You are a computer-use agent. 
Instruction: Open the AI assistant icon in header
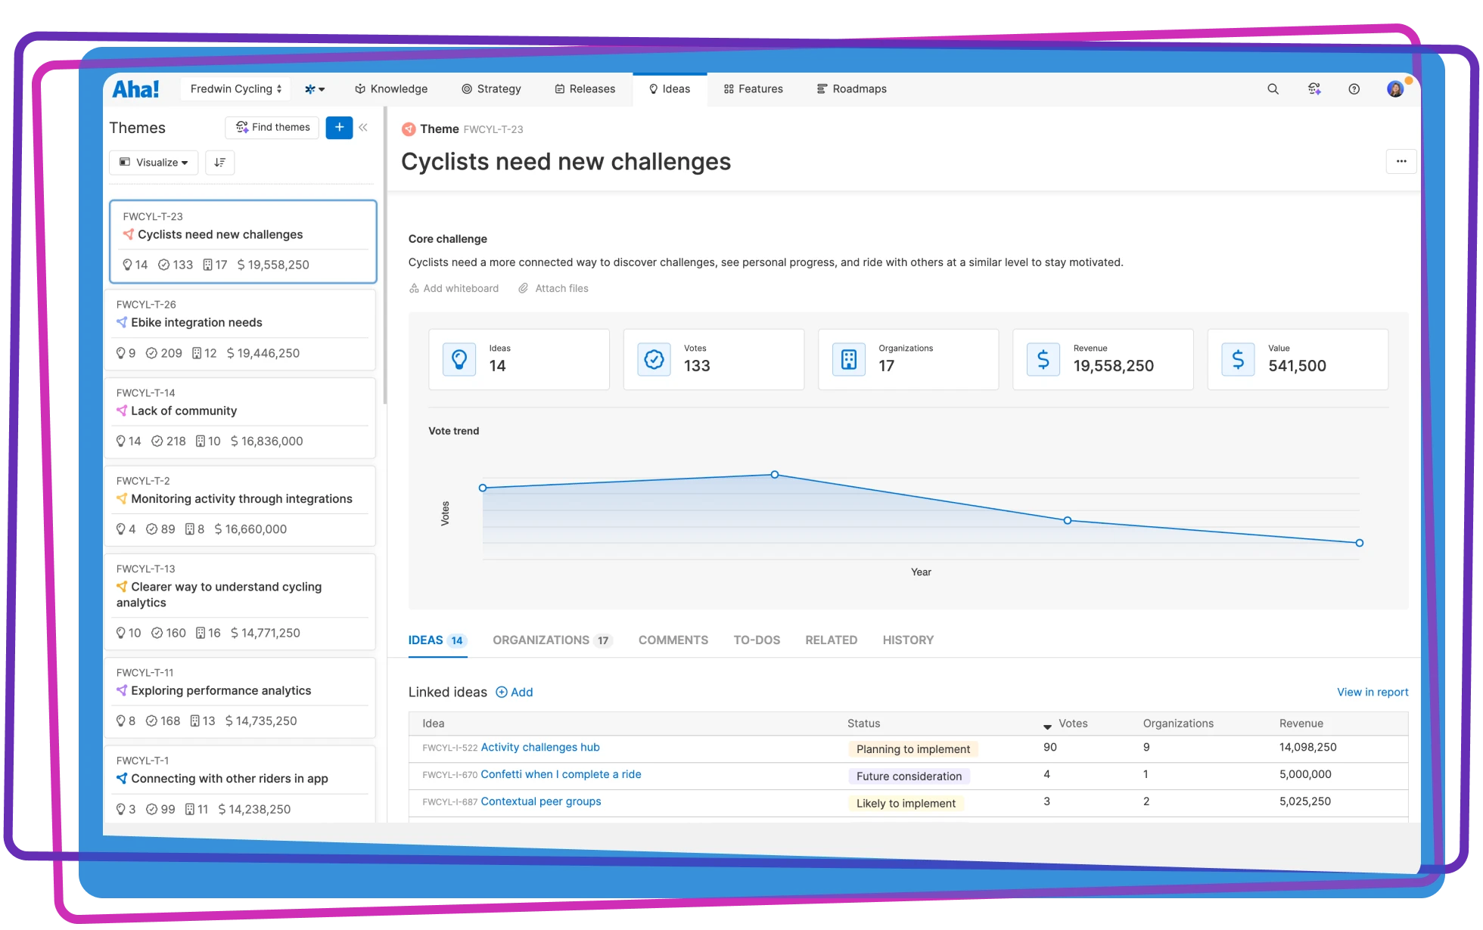coord(1314,89)
